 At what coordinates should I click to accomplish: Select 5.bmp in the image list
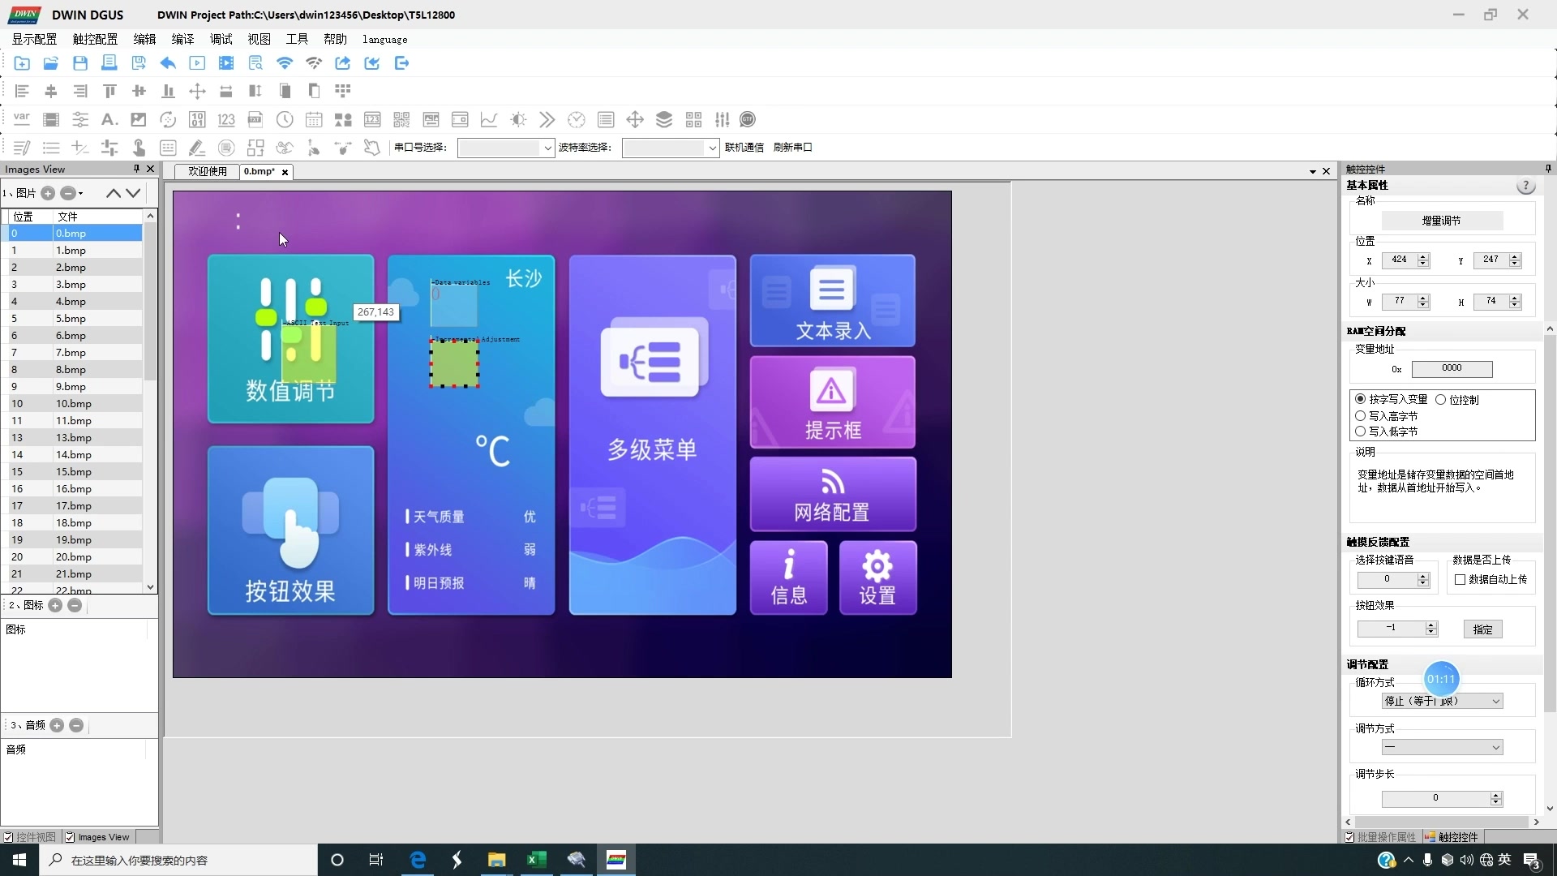tap(71, 319)
